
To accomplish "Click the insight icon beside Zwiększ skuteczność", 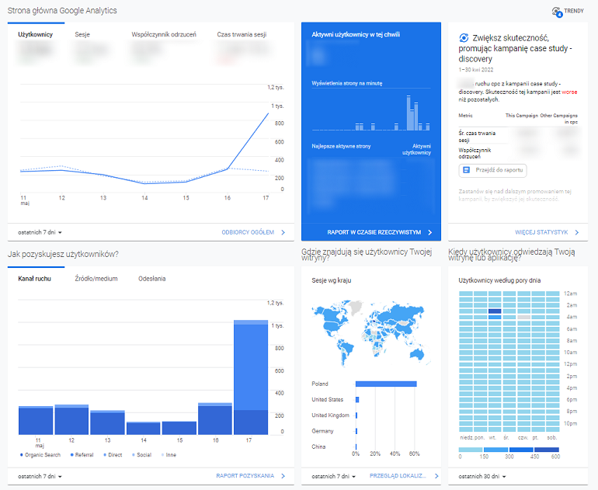I will 464,37.
